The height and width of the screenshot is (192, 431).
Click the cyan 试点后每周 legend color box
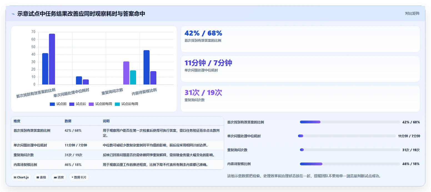(117, 104)
